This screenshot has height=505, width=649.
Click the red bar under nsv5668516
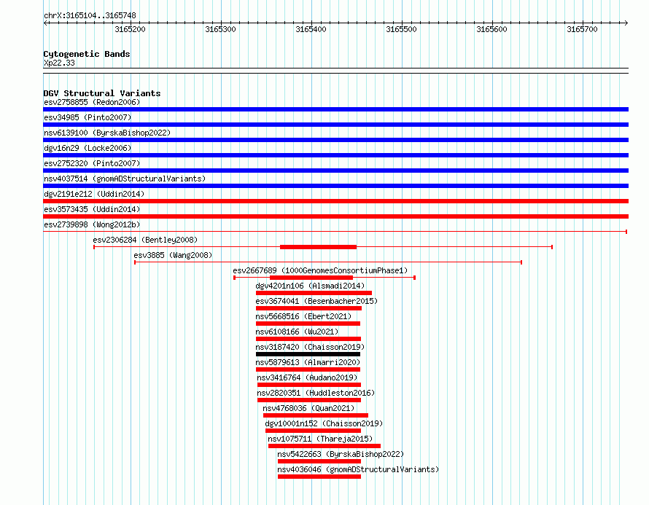point(308,324)
